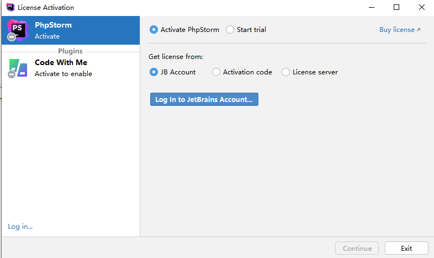The image size is (434, 258).
Task: Select the License server option
Action: pyautogui.click(x=285, y=72)
